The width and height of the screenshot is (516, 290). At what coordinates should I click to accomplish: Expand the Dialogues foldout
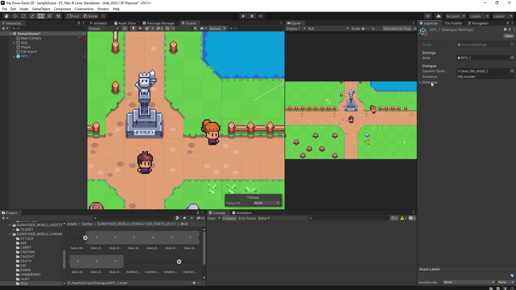[x=421, y=82]
